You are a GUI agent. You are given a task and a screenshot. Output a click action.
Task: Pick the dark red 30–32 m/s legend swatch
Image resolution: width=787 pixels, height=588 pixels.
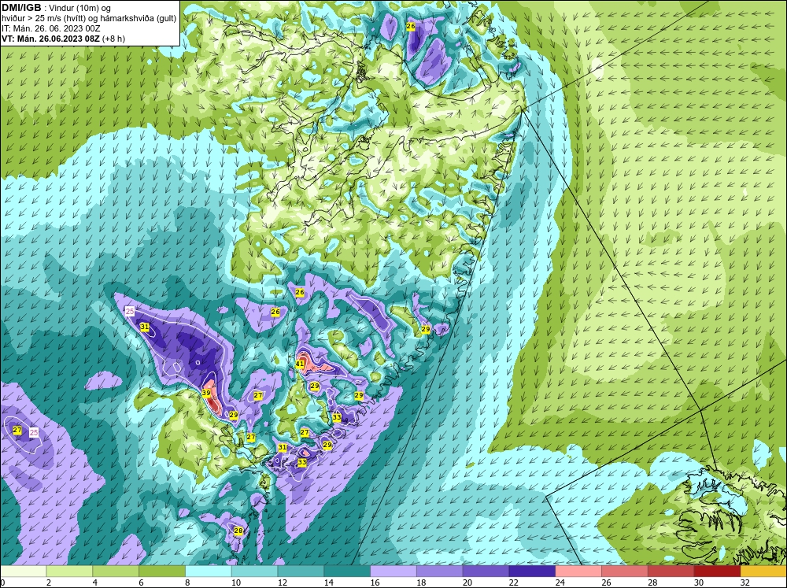coord(717,571)
